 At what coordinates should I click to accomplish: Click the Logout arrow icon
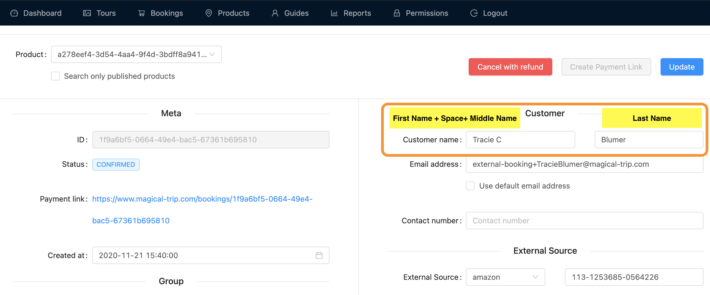pyautogui.click(x=474, y=13)
